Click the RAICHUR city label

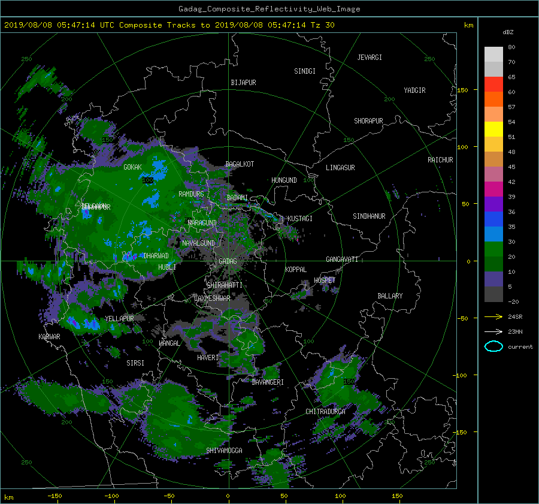click(440, 160)
